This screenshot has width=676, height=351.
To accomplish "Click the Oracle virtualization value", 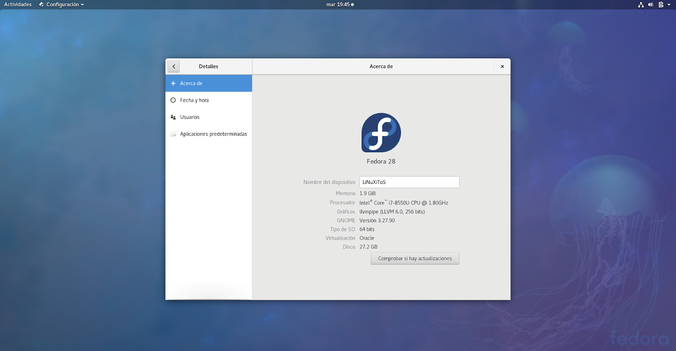I will click(367, 238).
